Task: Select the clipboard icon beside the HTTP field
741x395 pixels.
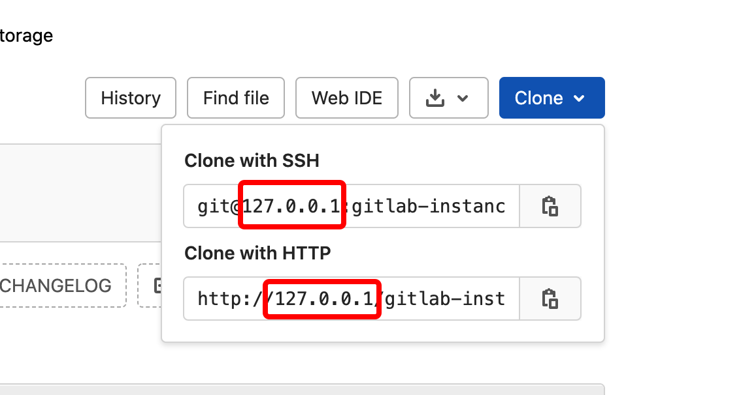Action: [x=550, y=299]
